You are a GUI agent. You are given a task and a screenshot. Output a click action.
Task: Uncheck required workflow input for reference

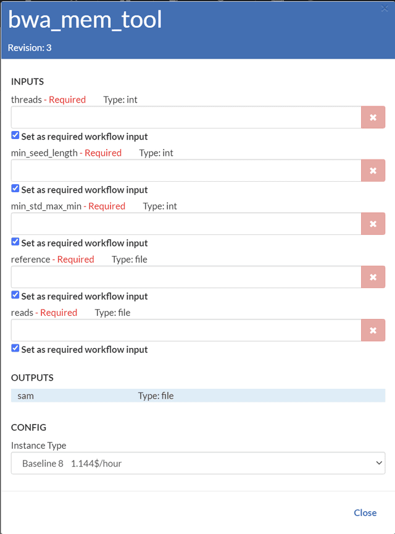click(x=15, y=295)
